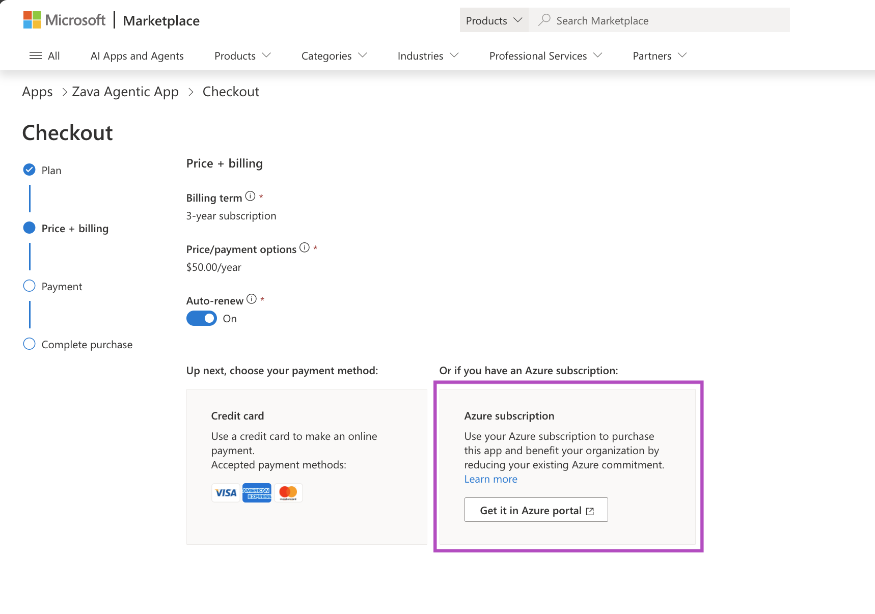Click the Get it in Azure portal button

pyautogui.click(x=535, y=510)
